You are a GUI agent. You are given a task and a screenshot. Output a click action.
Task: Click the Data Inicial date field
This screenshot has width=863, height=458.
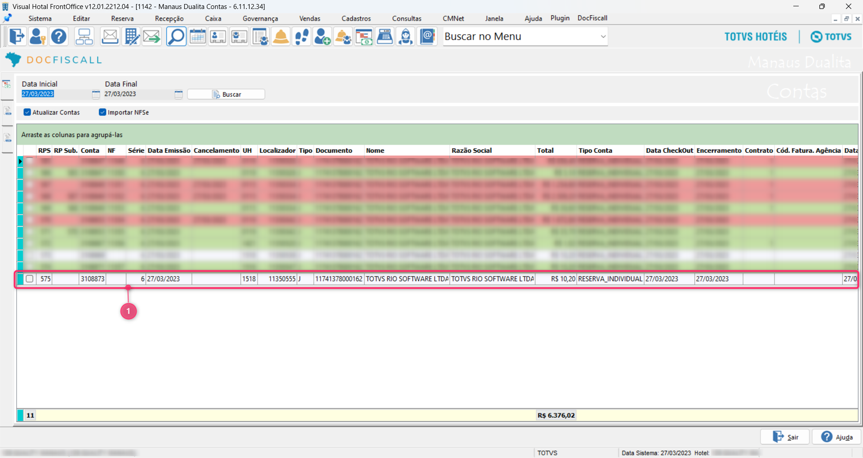coord(56,94)
